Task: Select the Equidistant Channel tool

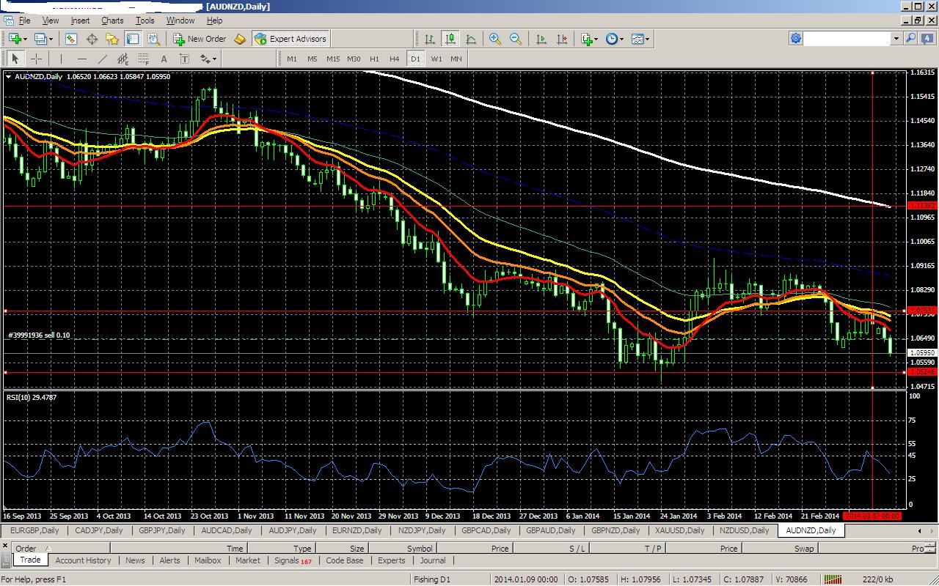Action: pyautogui.click(x=123, y=59)
